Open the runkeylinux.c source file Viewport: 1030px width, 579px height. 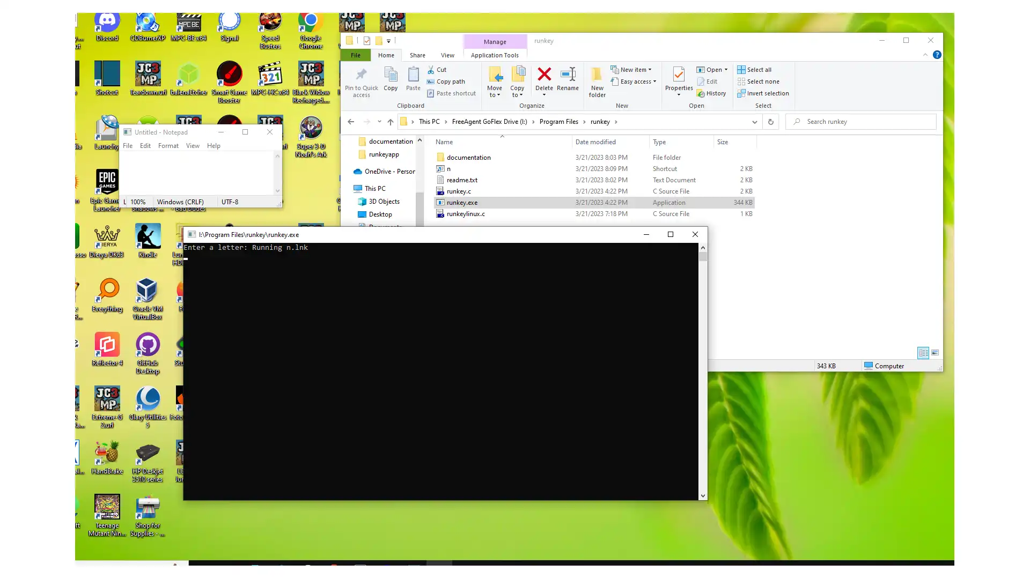tap(466, 213)
